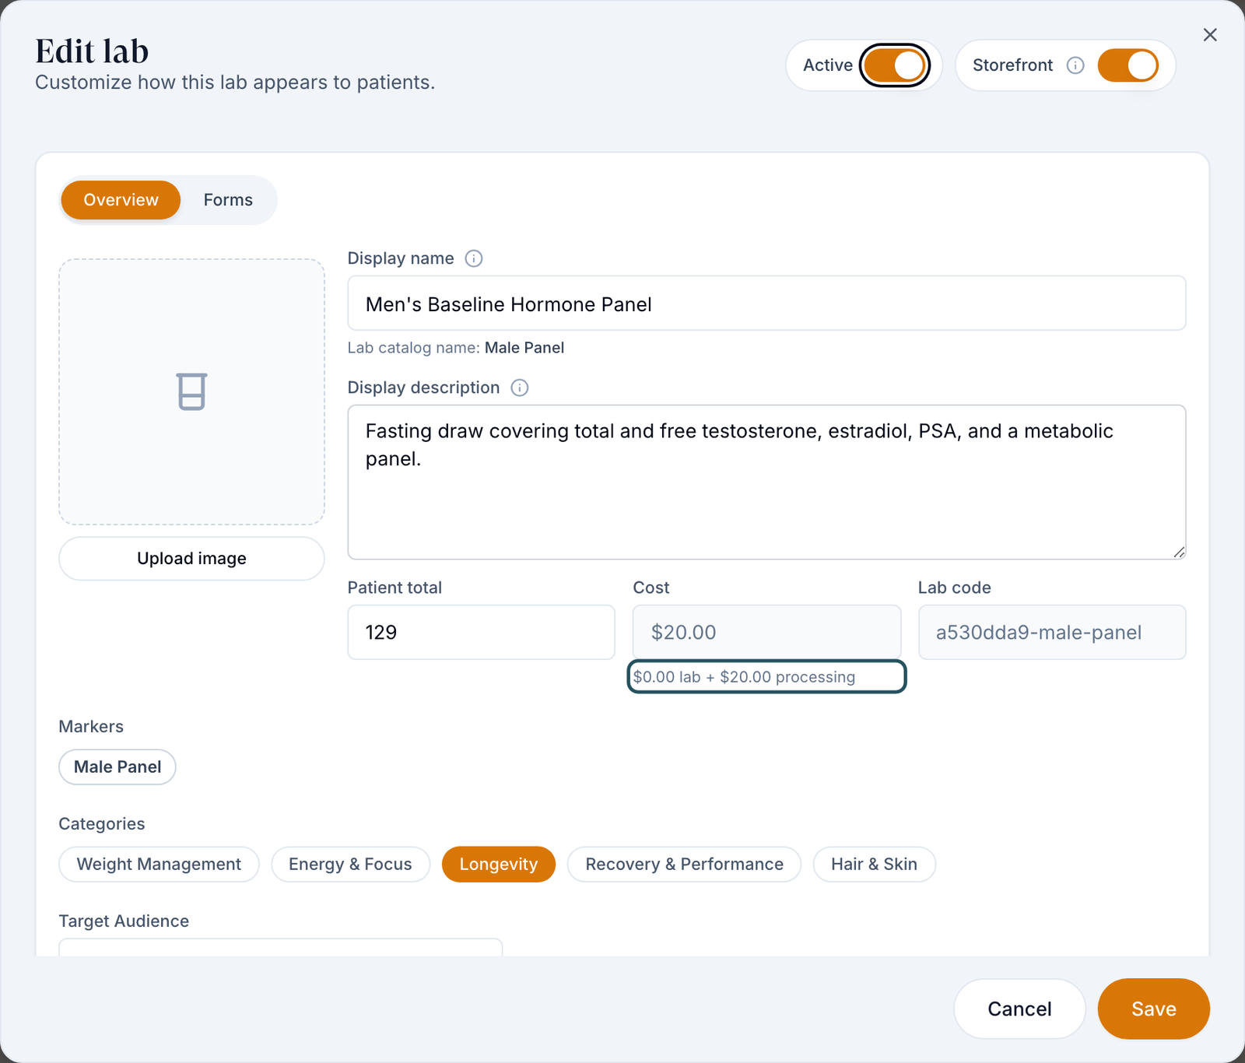Screen dimensions: 1245x1063
Task: Select the Energy & Focus category
Action: click(350, 865)
